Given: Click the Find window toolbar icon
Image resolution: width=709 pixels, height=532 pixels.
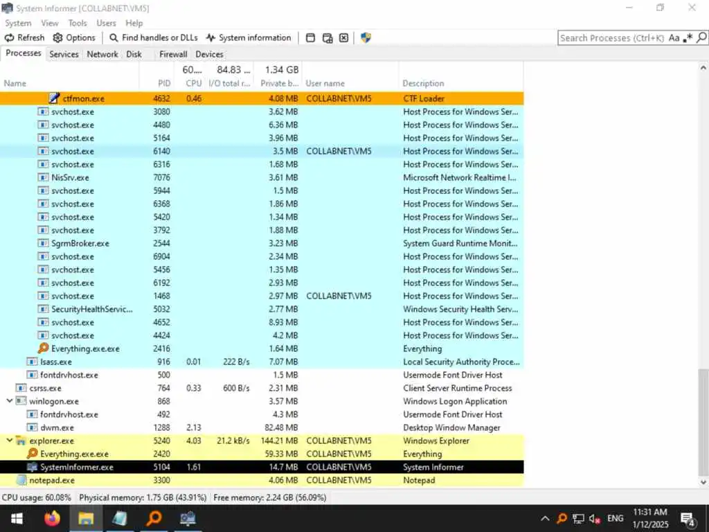Looking at the screenshot, I should click(310, 38).
